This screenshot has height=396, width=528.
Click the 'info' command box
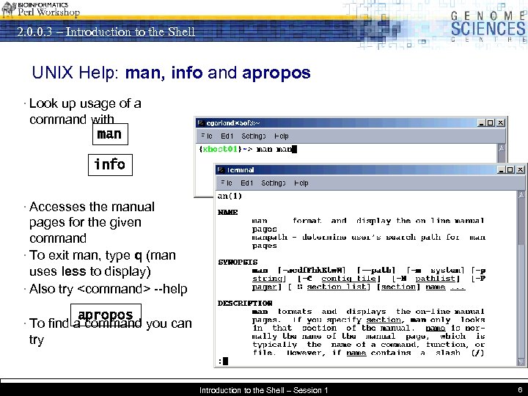(110, 165)
